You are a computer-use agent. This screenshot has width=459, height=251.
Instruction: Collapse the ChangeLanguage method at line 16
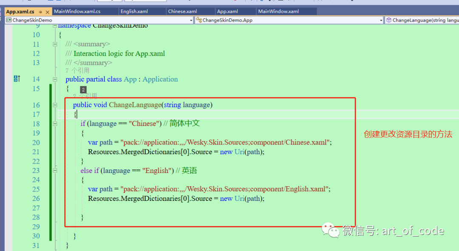(55, 105)
